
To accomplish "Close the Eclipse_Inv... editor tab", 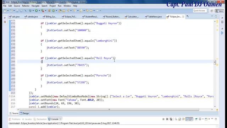I will coord(183,17).
